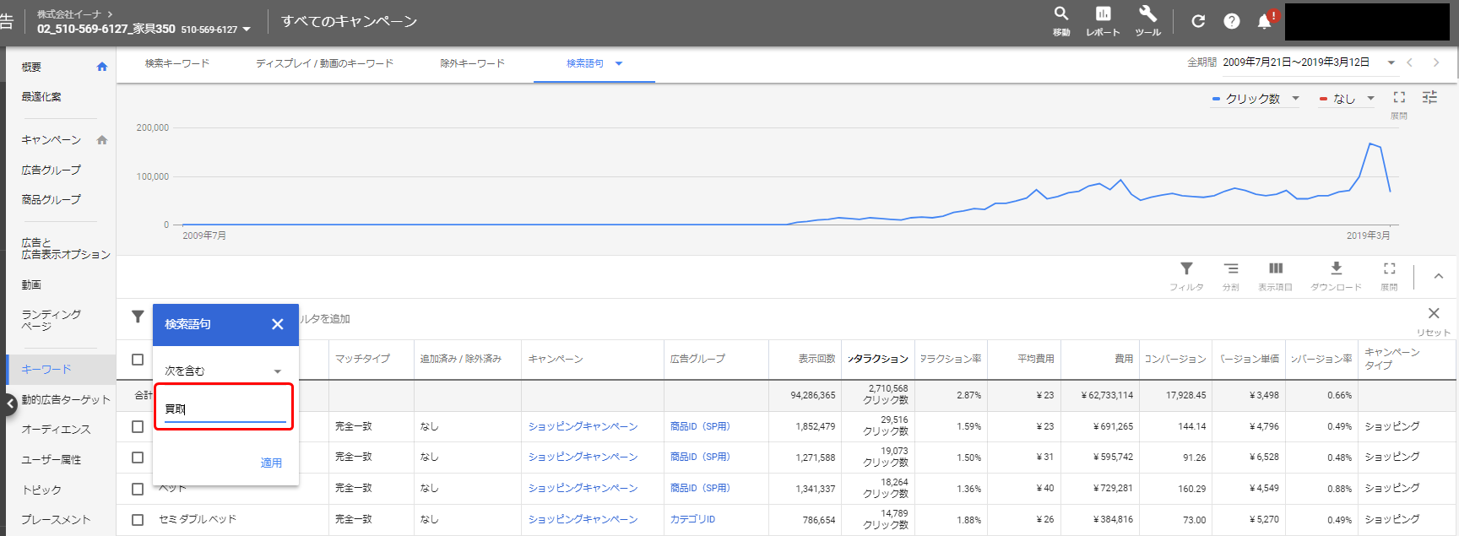Open 商品ID (SP用) link in first row

pos(700,426)
